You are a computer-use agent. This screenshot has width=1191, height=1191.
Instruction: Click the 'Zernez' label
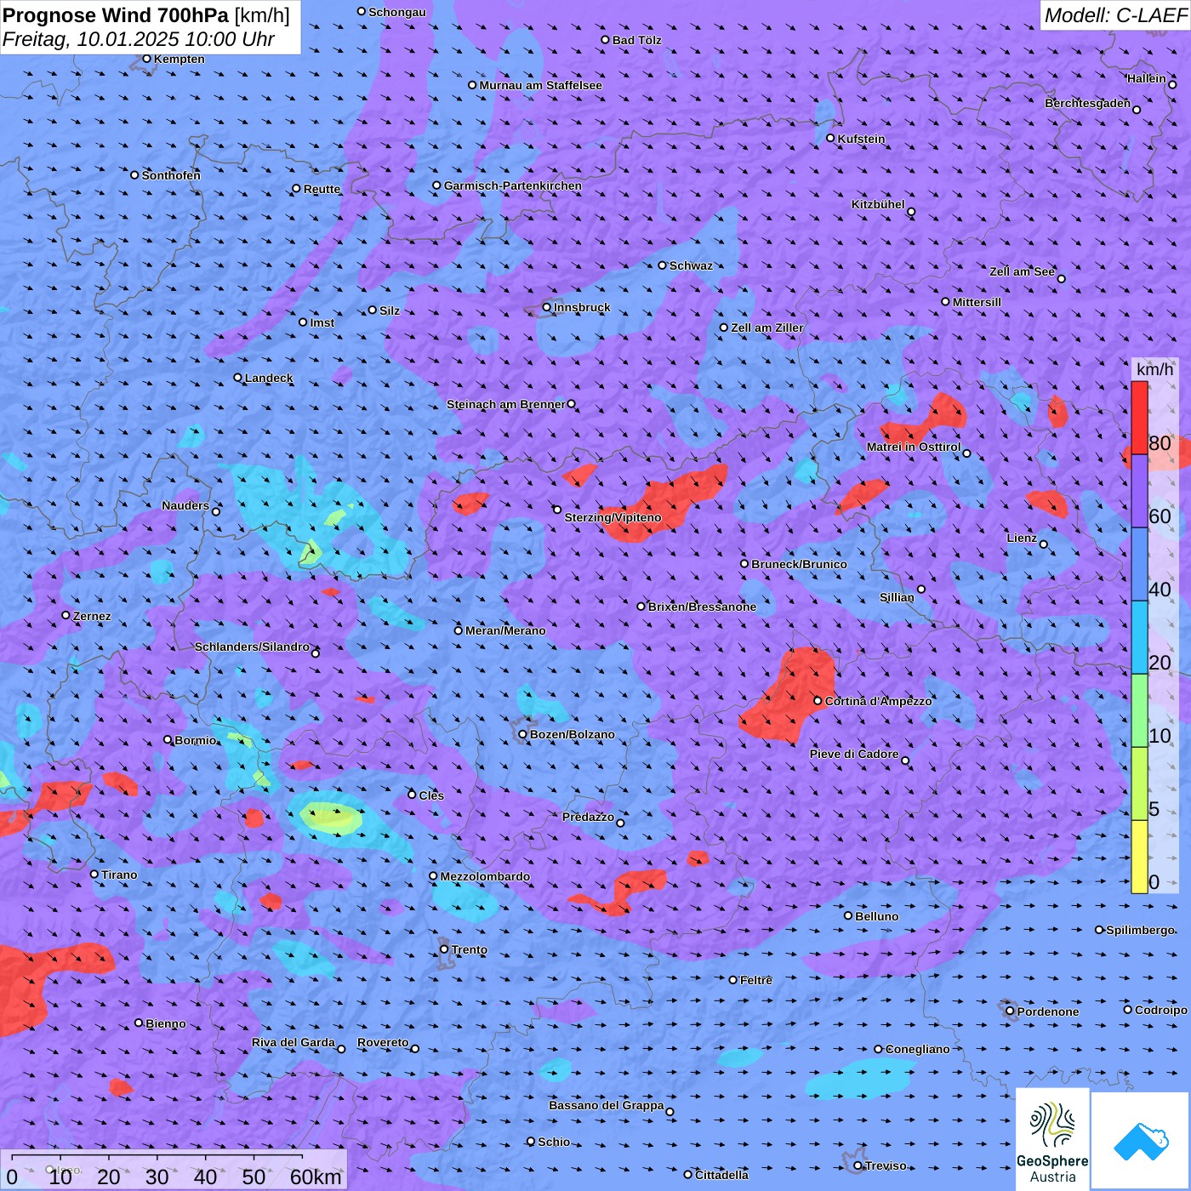[92, 616]
